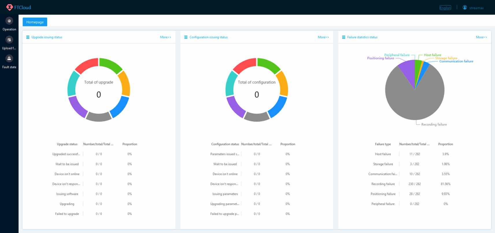Open the Upload file sidebar icon

[x=9, y=40]
